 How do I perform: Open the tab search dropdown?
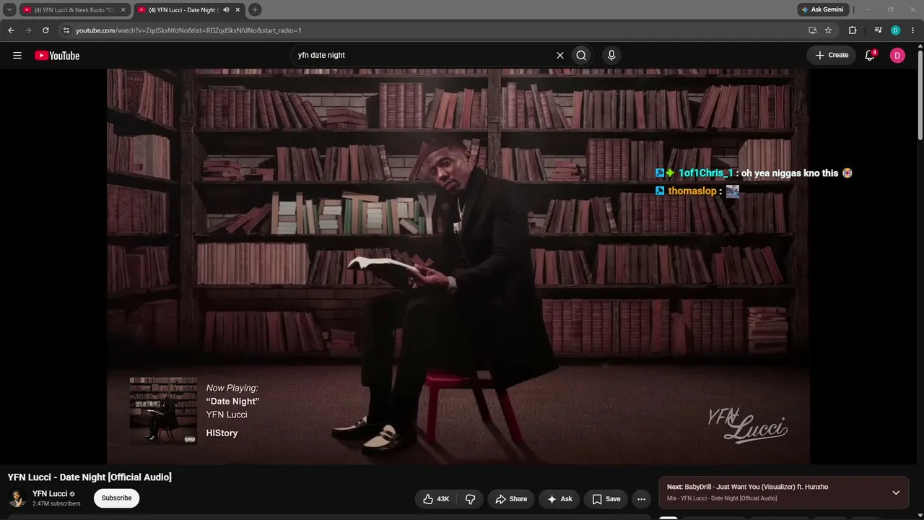pyautogui.click(x=9, y=9)
